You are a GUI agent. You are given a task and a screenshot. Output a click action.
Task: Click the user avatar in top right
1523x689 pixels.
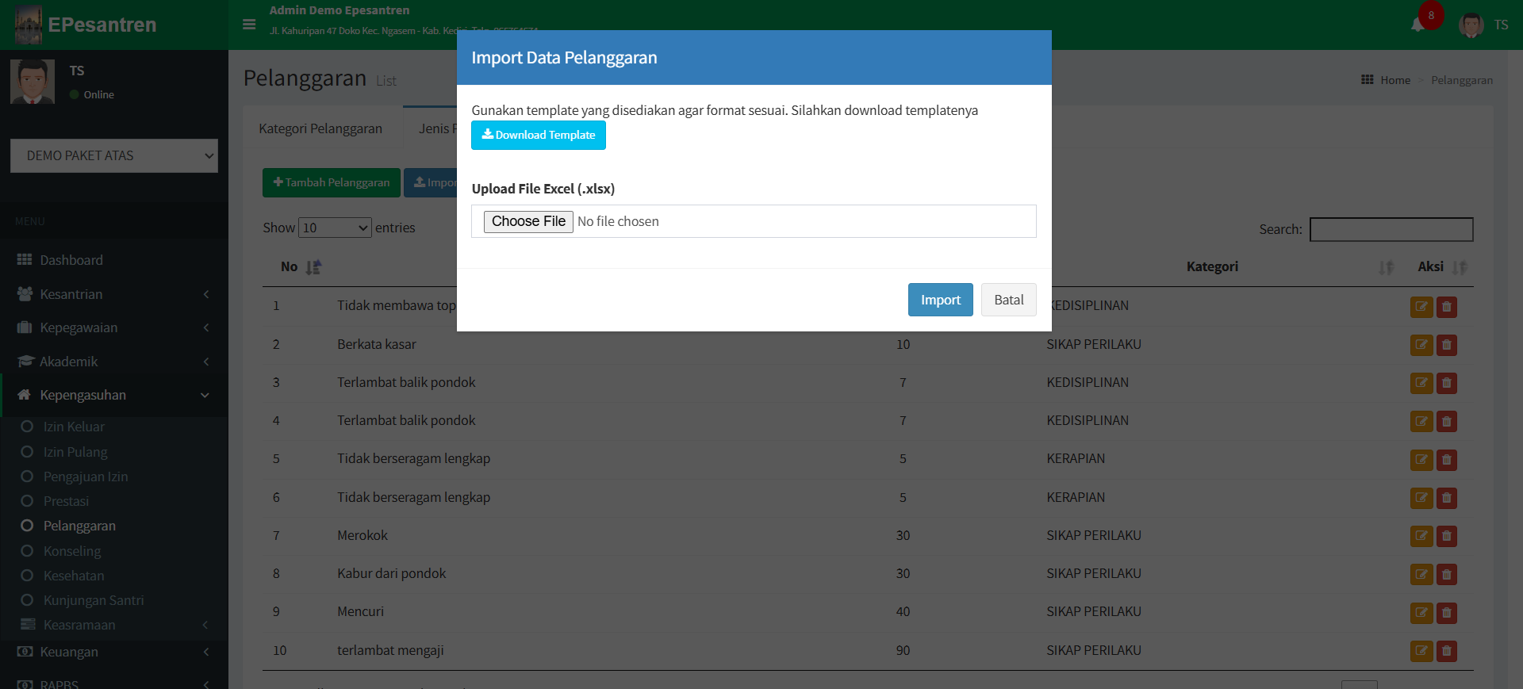(1471, 25)
